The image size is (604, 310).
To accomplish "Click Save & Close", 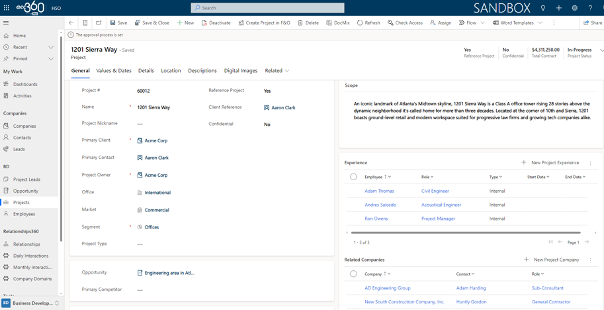I will (151, 23).
